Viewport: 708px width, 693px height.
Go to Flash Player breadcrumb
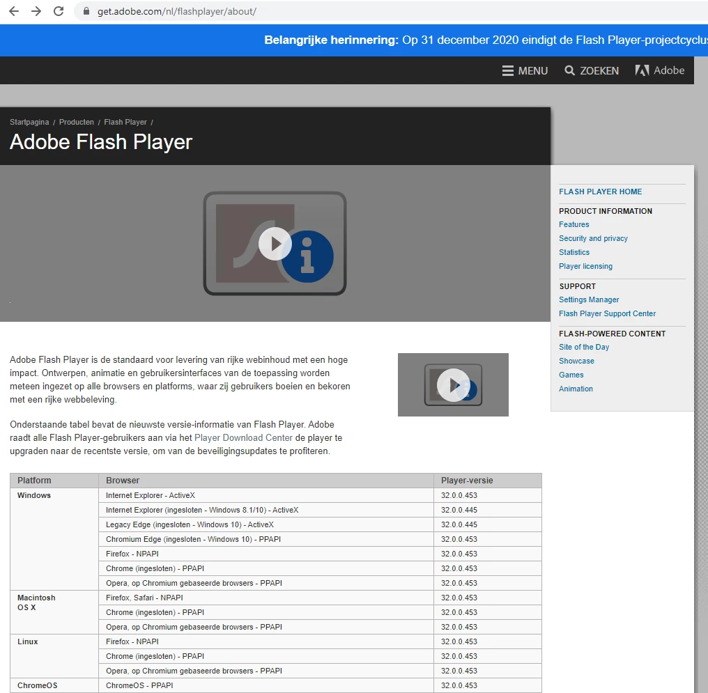[x=125, y=123]
